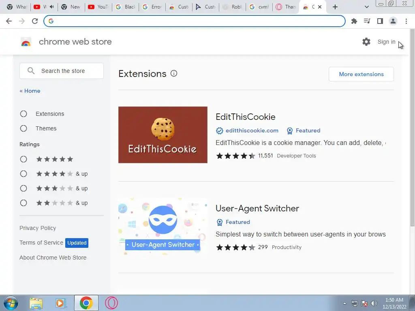The image size is (415, 311).
Task: Switch to the first 'What' tab
Action: point(17,7)
